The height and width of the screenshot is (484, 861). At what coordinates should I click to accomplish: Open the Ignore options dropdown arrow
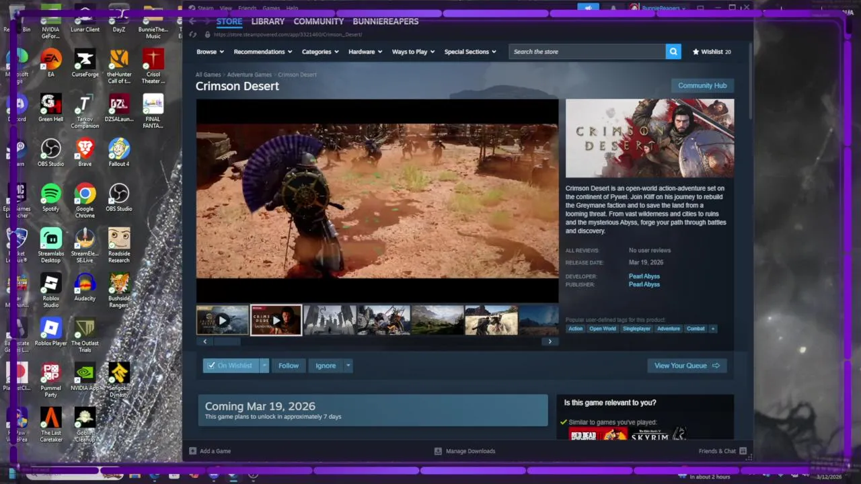click(x=348, y=366)
